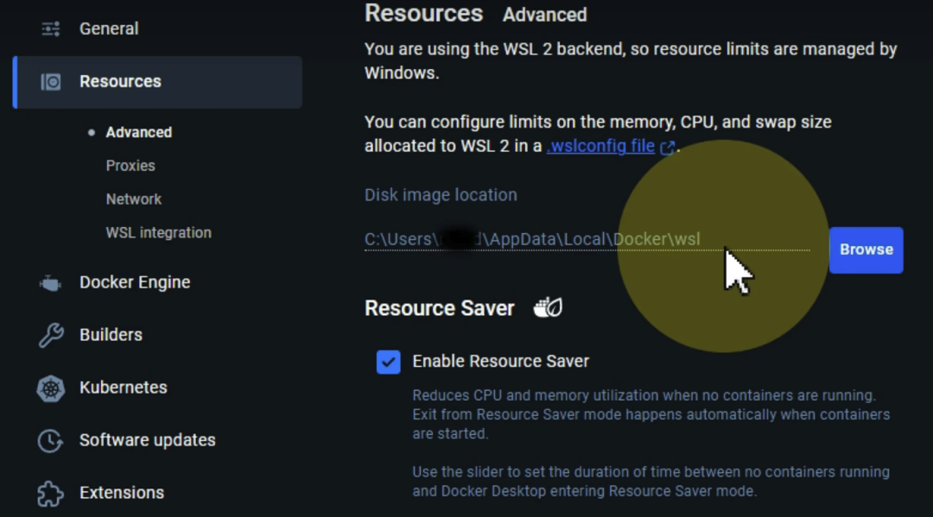Open the Proxies settings section
This screenshot has width=933, height=517.
130,165
